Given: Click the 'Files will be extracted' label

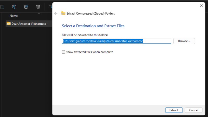Looking at the screenshot, I should coord(84,35).
